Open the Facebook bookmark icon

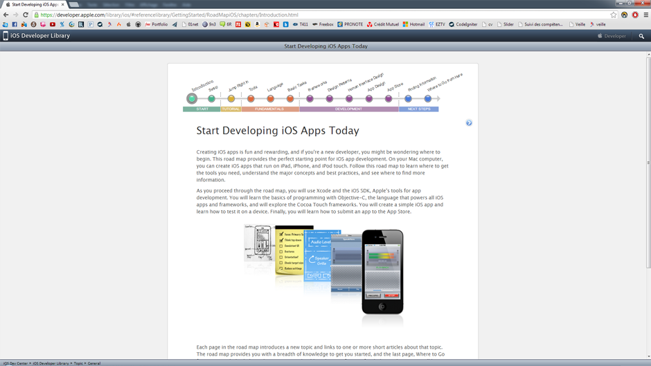(15, 24)
